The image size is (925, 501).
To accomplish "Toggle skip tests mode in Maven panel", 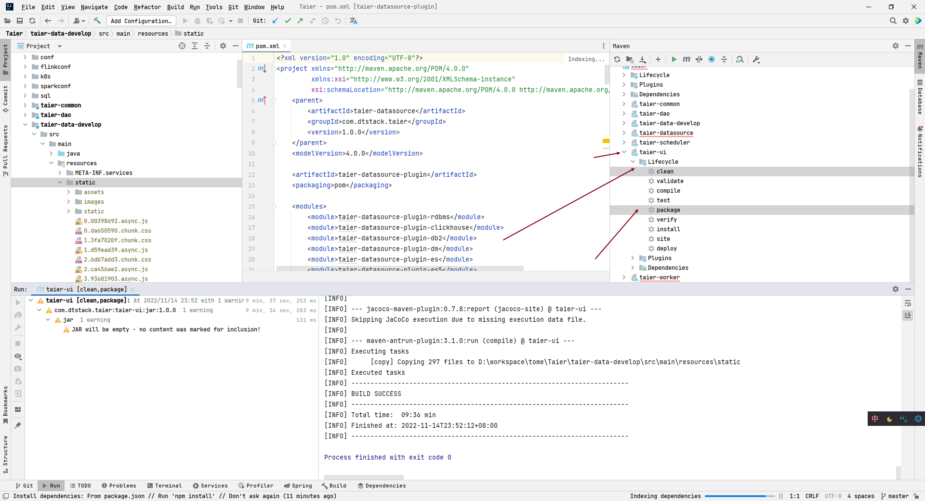I will coord(699,59).
